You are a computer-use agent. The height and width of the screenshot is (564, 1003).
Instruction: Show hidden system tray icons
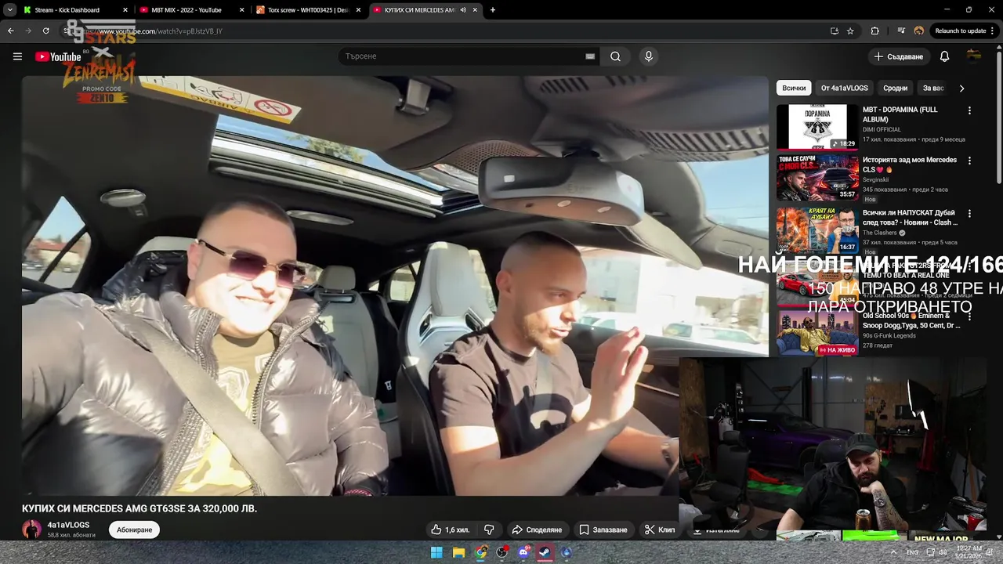893,552
